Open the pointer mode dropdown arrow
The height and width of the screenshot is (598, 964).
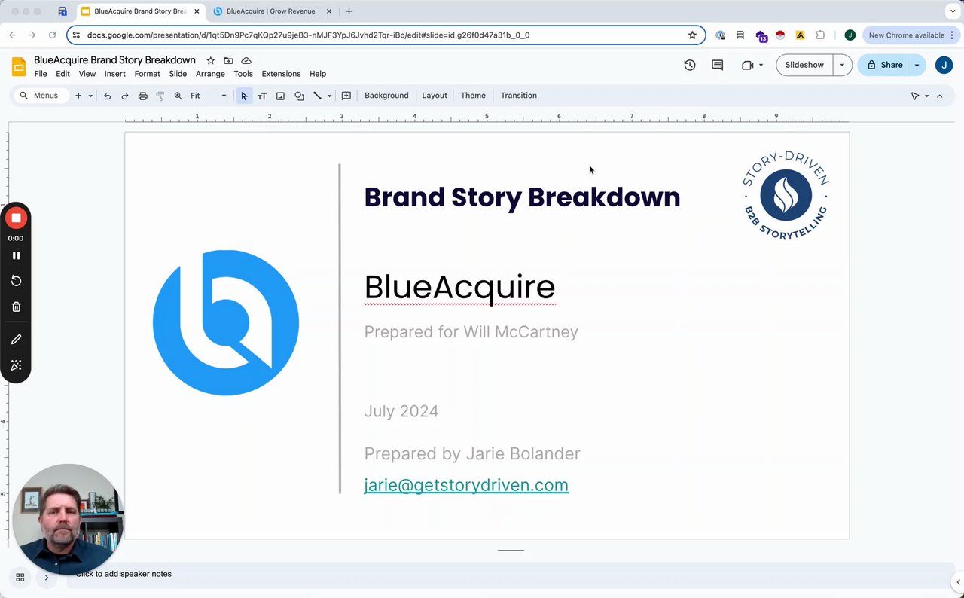[x=926, y=96]
